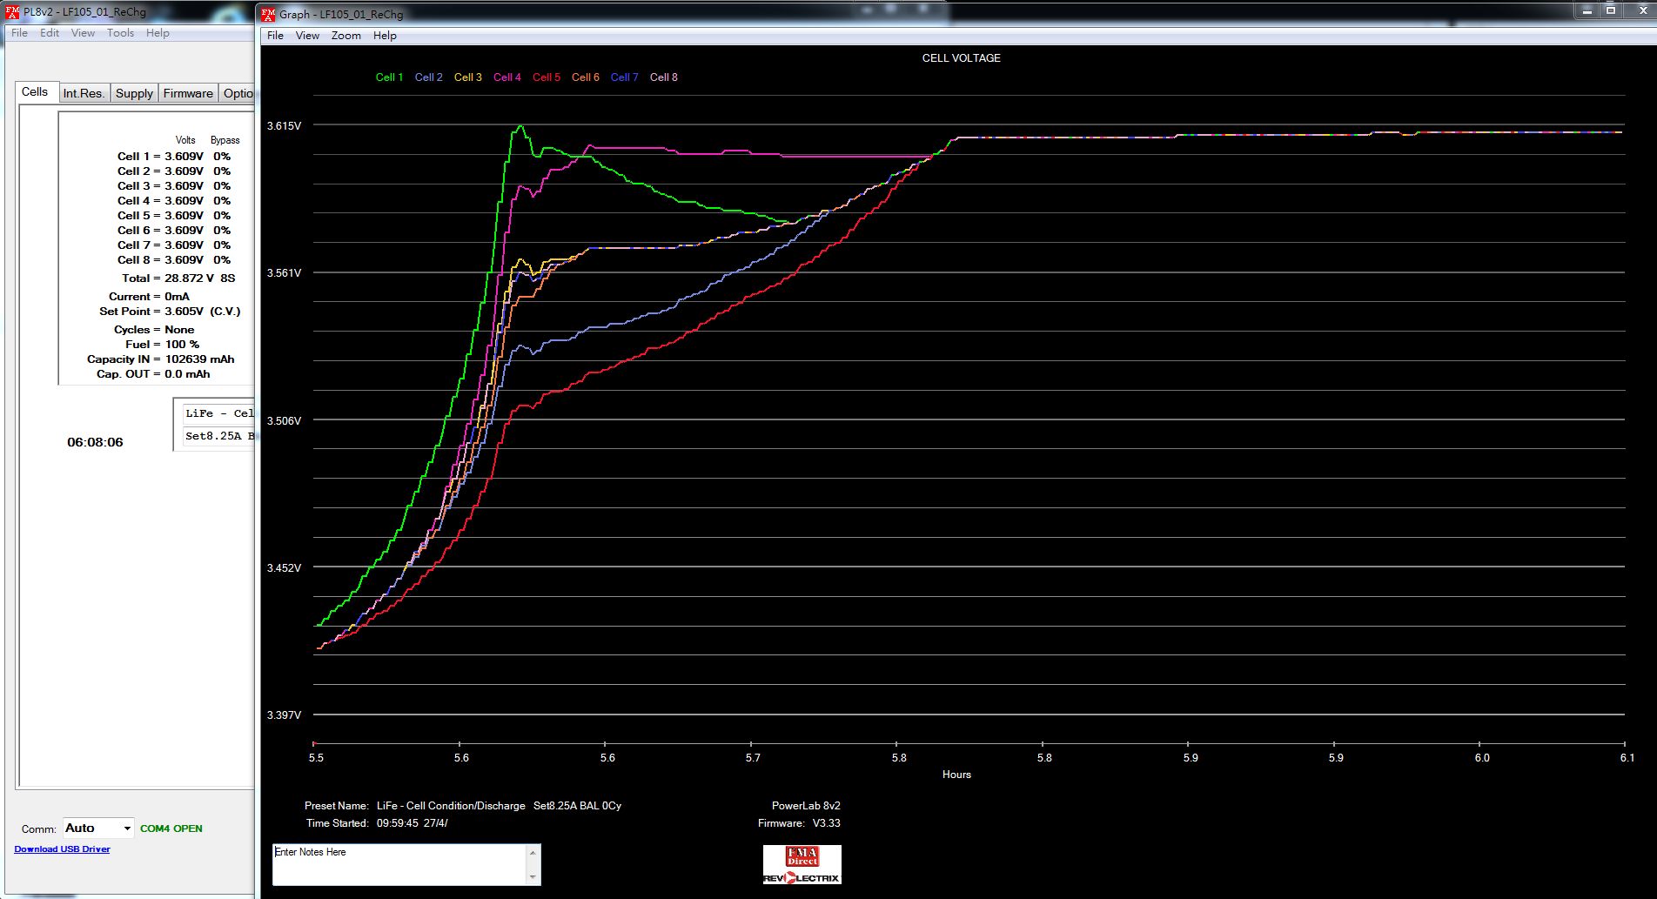Click the Download USB Driver link

[x=62, y=849]
